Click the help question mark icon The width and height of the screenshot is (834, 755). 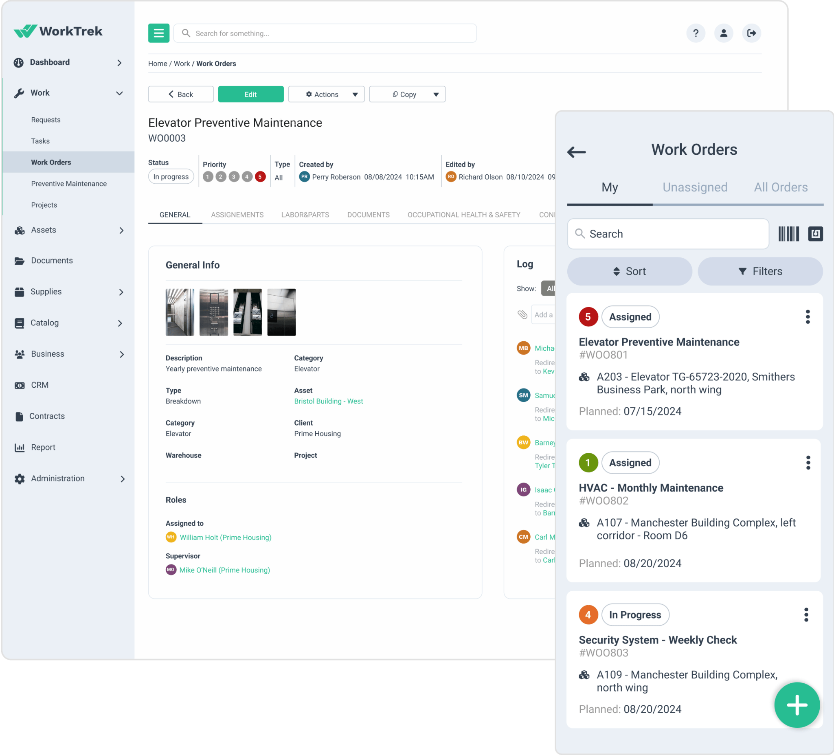coord(696,33)
